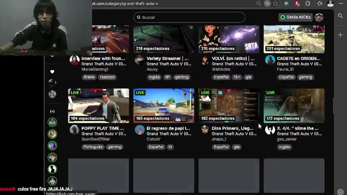Image resolution: width=347 pixels, height=195 pixels.
Task: Click CotooV pink streamer avatar
Action: tap(140, 130)
